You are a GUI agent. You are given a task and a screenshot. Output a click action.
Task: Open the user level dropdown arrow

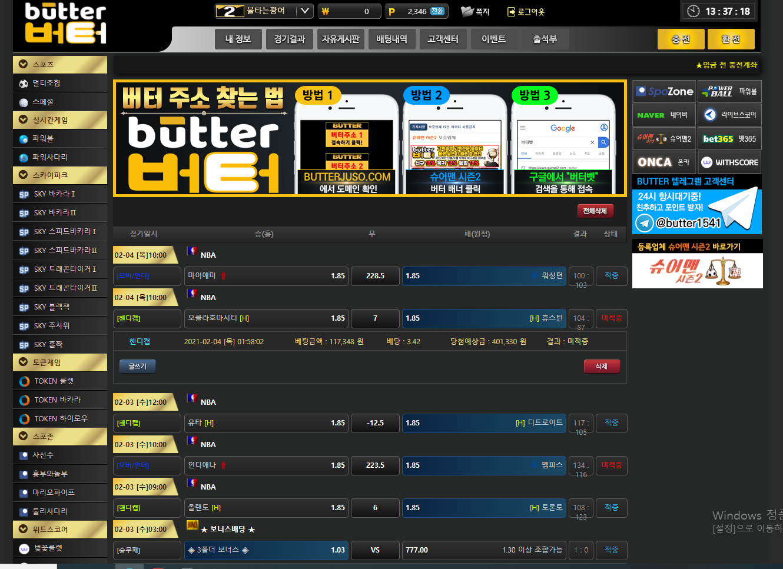point(304,11)
